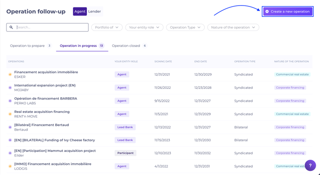
Task: Switch view to Lender toggle
Action: (94, 12)
